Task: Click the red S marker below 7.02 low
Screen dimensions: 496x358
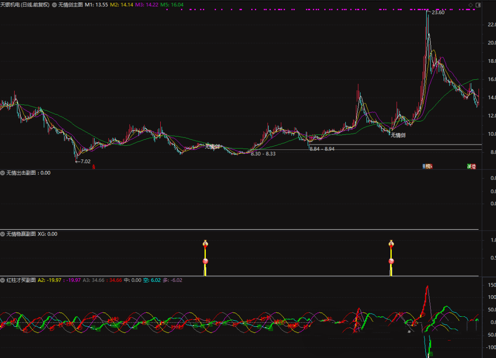Action: pos(94,167)
